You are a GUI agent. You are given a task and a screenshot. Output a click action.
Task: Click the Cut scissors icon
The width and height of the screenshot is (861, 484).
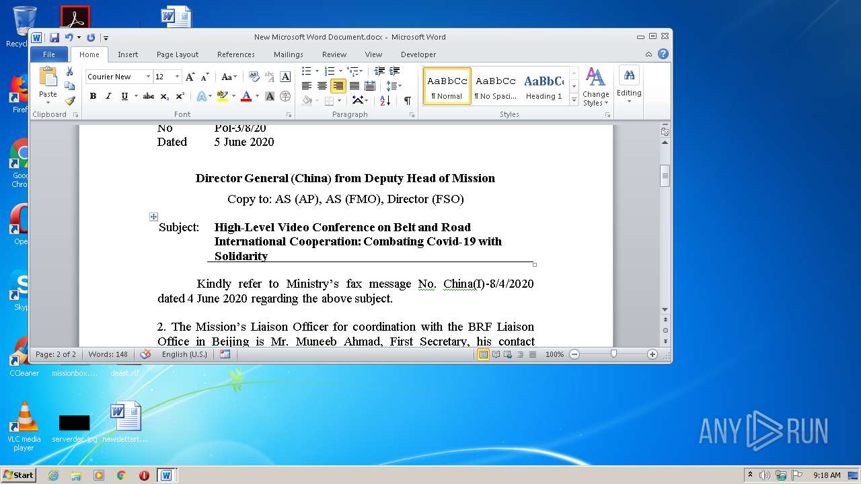point(69,71)
